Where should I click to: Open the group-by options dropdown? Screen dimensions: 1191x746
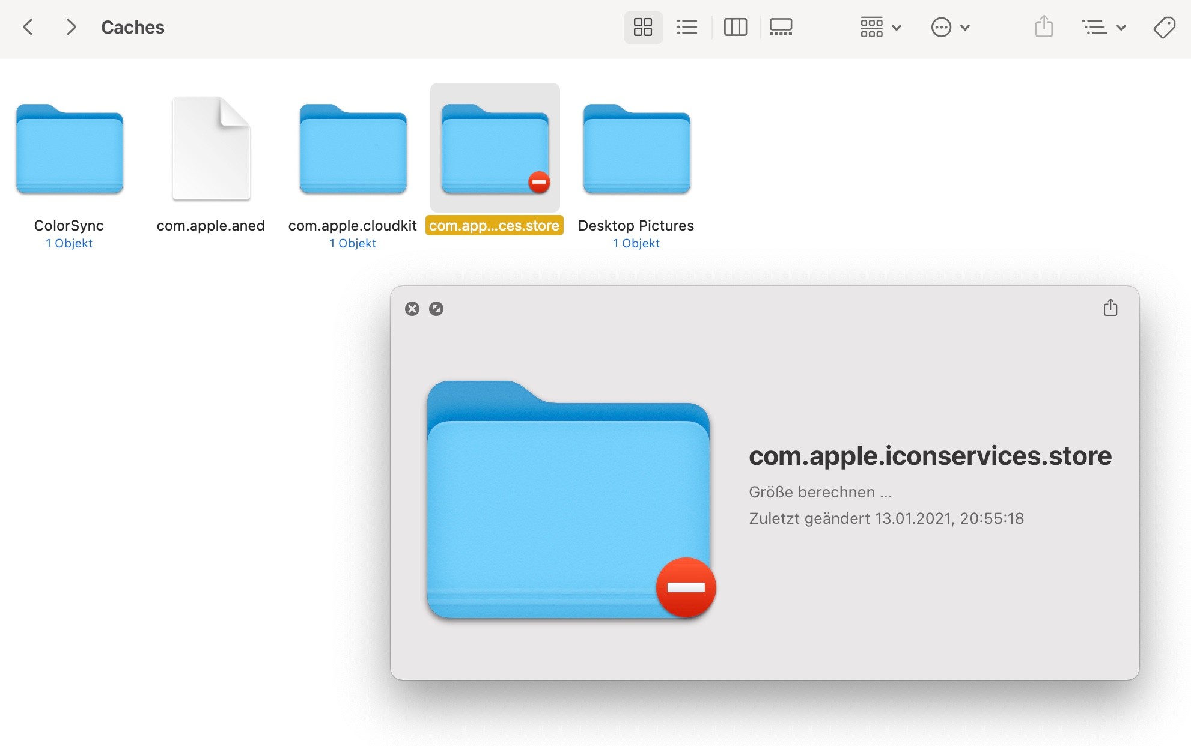[x=880, y=27]
